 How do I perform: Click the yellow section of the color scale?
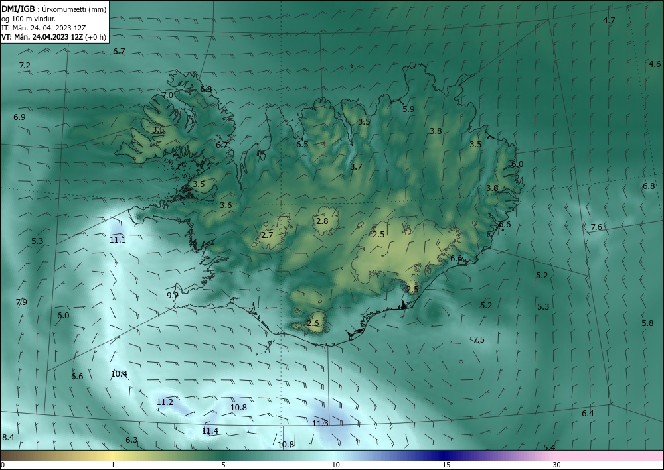[x=113, y=455]
